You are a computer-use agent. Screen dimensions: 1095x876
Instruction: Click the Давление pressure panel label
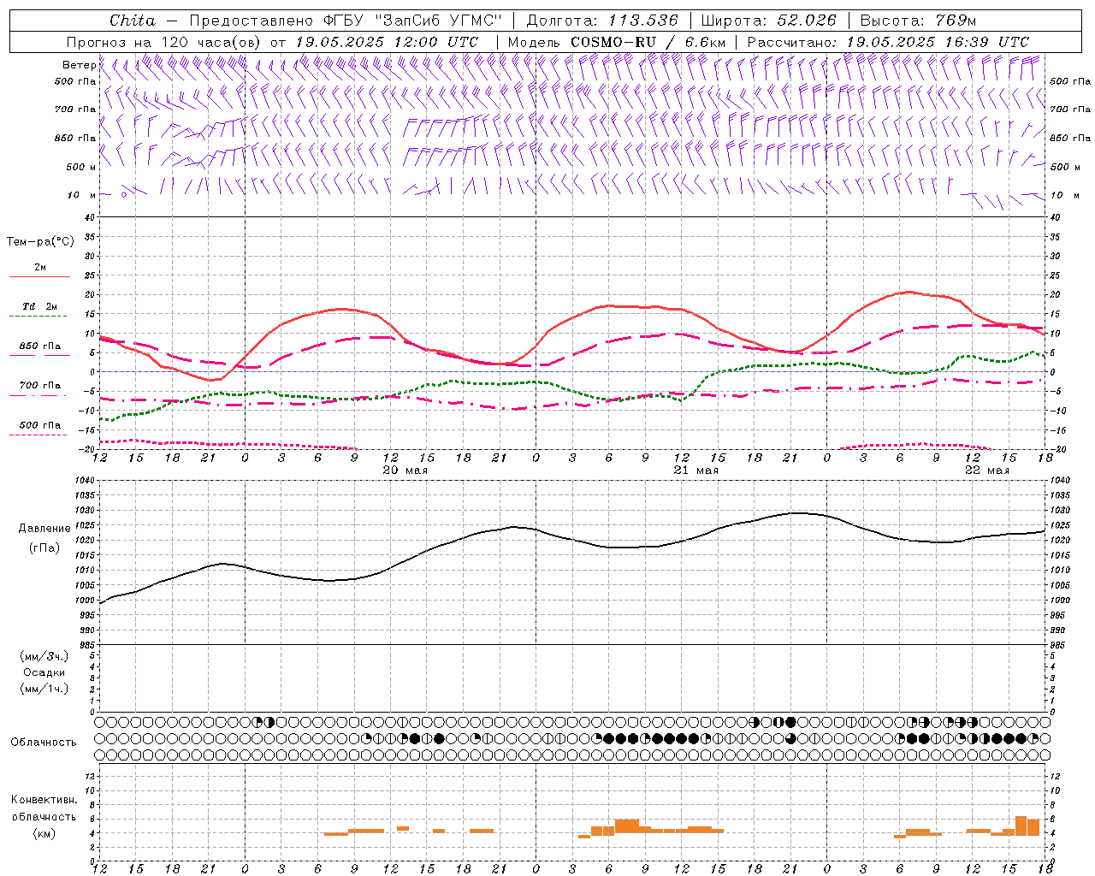click(x=44, y=529)
